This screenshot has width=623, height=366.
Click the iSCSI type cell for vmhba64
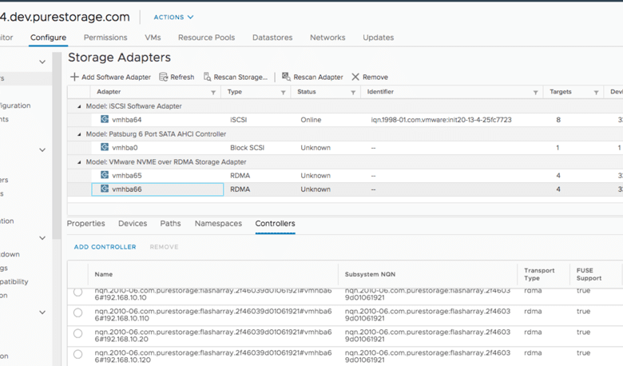(238, 120)
